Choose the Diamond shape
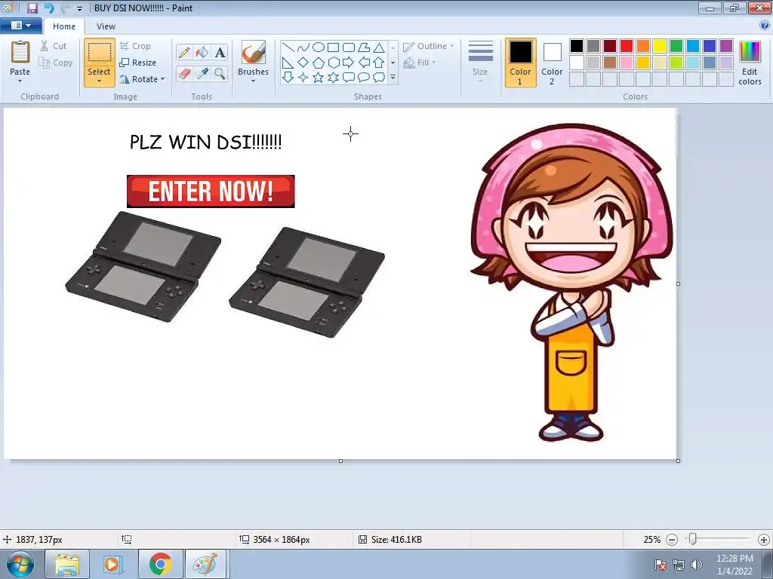 [303, 63]
